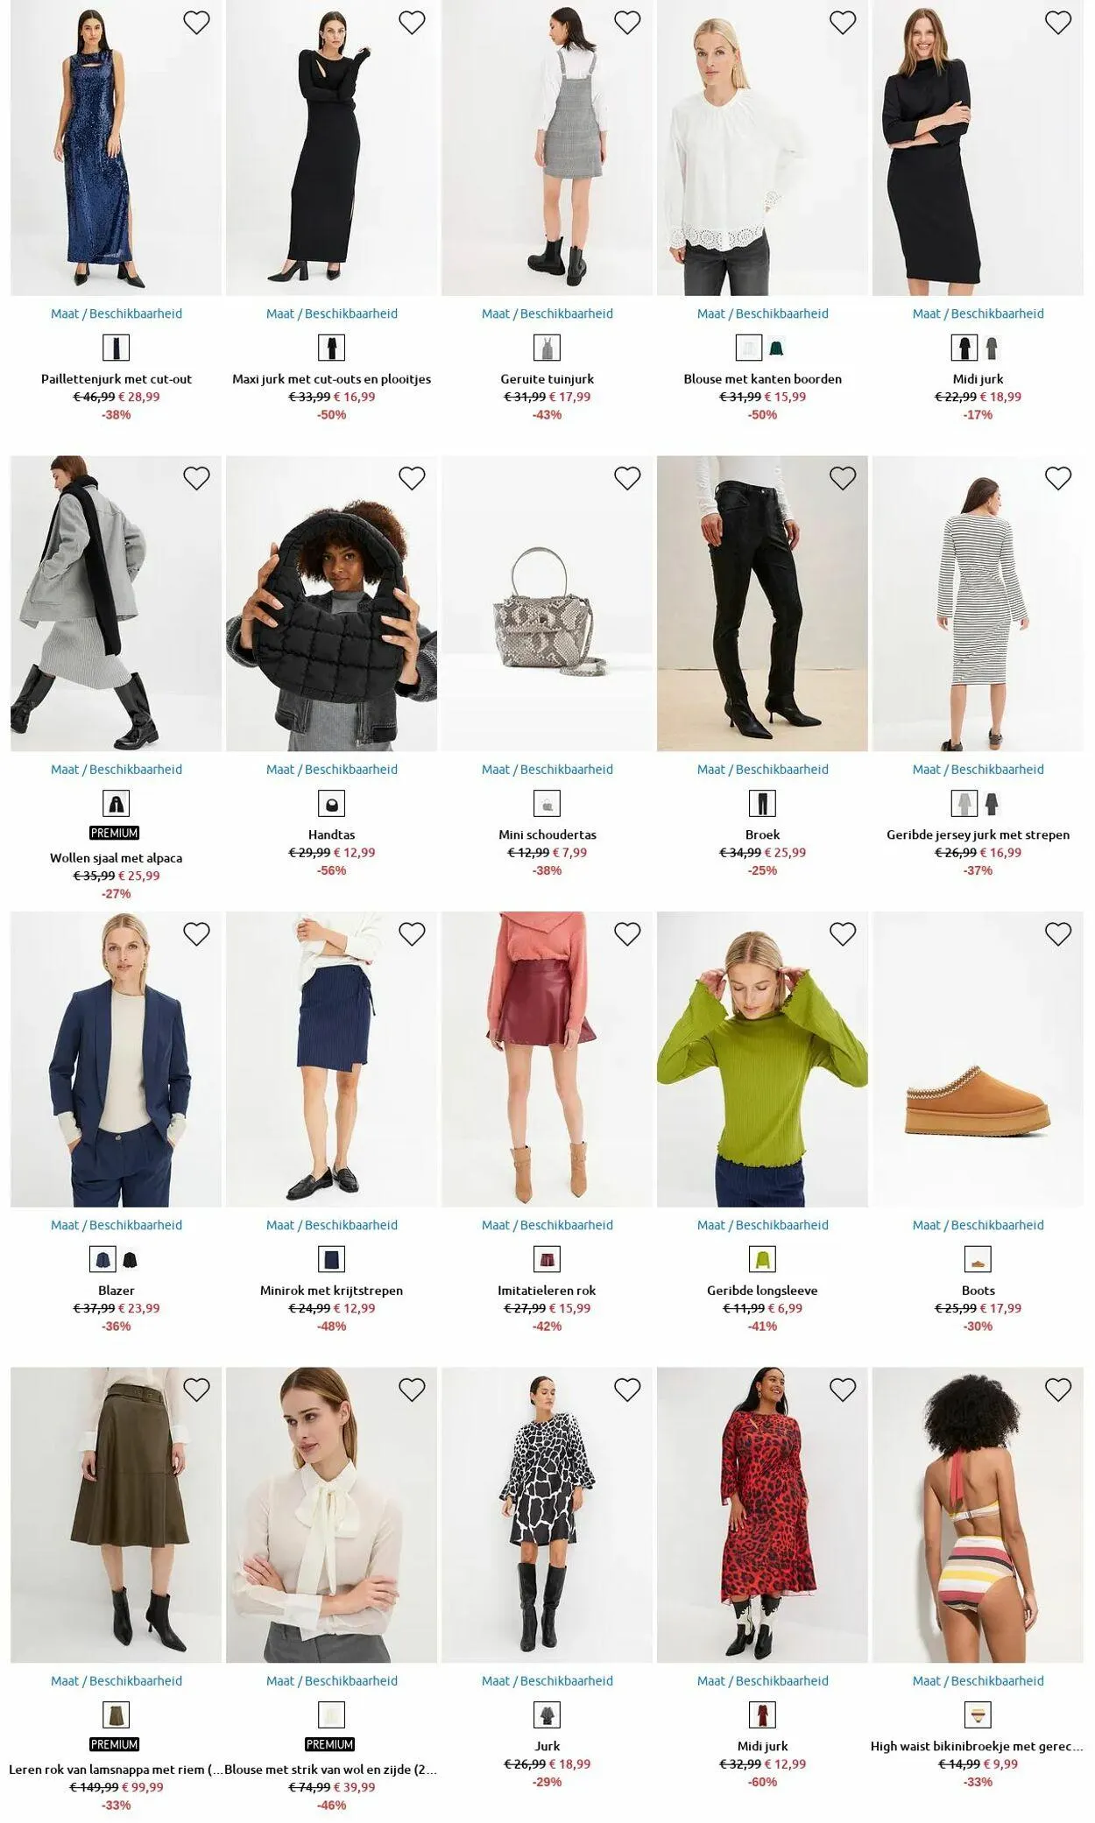Image resolution: width=1095 pixels, height=1823 pixels.
Task: Open Maat / Beschikbaarheid for Minirok met krijtstrepen
Action: pos(332,1225)
